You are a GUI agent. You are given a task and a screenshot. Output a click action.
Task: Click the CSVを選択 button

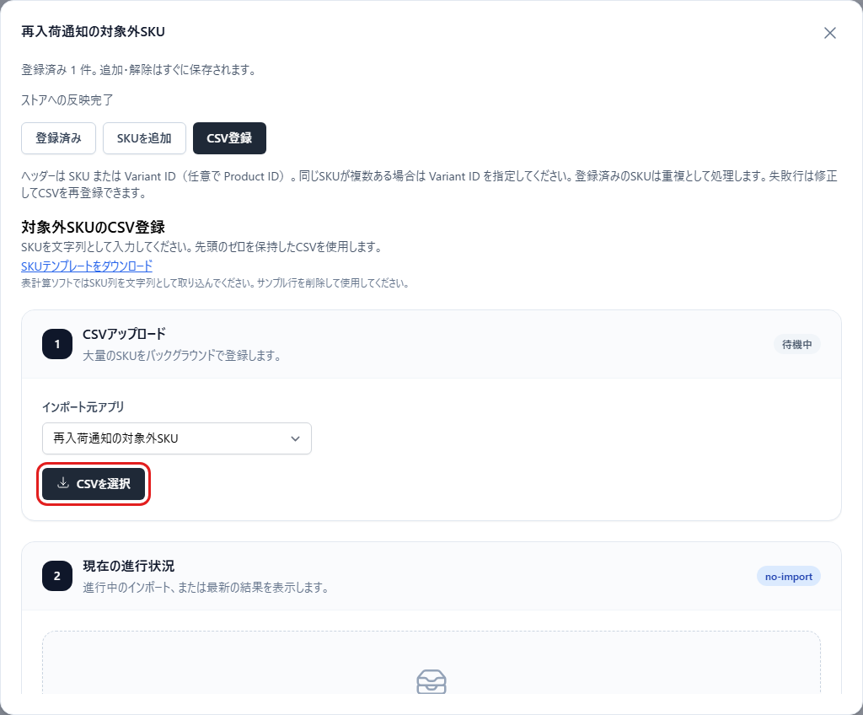point(94,484)
